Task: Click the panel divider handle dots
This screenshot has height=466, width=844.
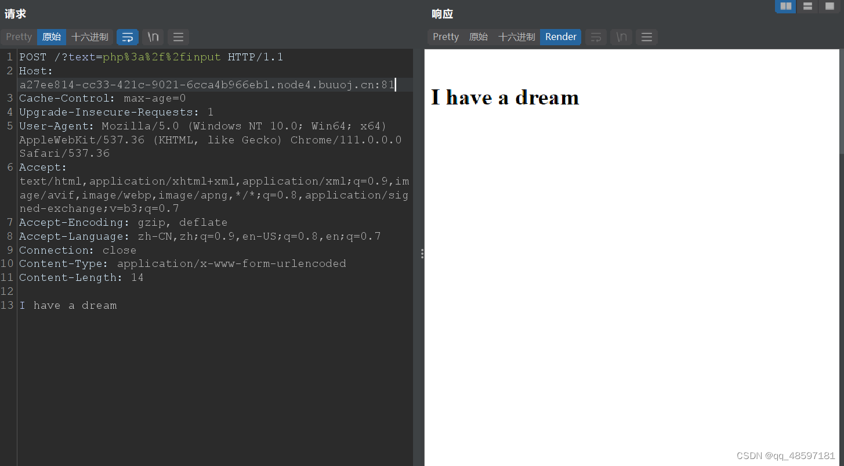Action: click(x=422, y=254)
